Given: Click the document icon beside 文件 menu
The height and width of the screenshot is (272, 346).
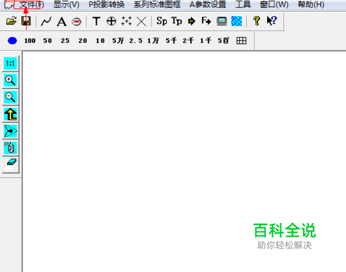Looking at the screenshot, I should pos(9,4).
